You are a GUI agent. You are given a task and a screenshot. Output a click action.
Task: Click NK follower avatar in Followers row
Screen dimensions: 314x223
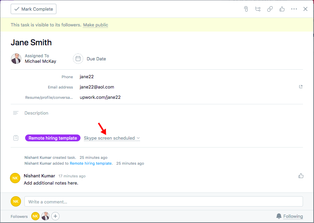35,216
